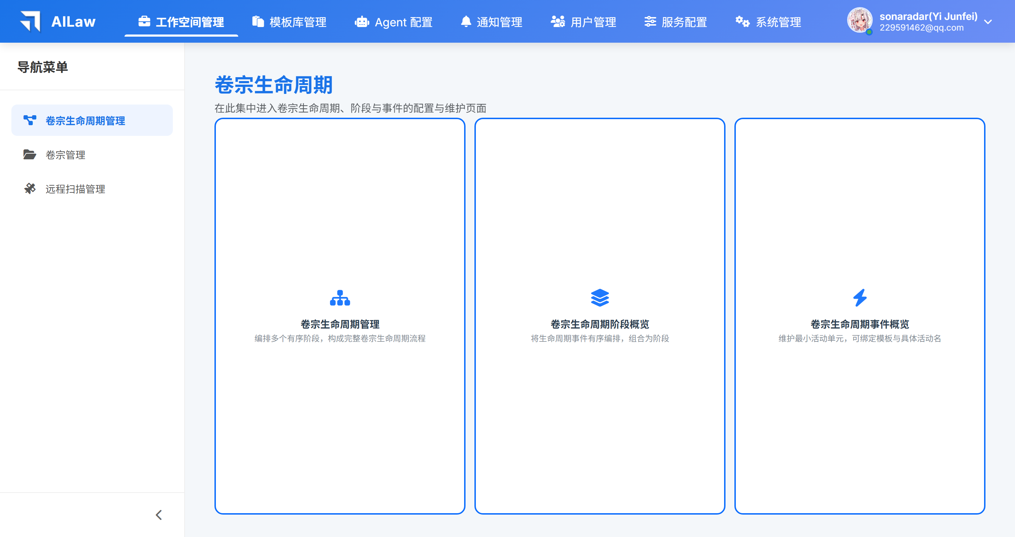The width and height of the screenshot is (1015, 537).
Task: Expand the user account dropdown chevron
Action: point(988,22)
